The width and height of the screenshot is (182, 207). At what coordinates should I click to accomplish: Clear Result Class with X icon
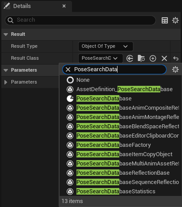pyautogui.click(x=164, y=58)
